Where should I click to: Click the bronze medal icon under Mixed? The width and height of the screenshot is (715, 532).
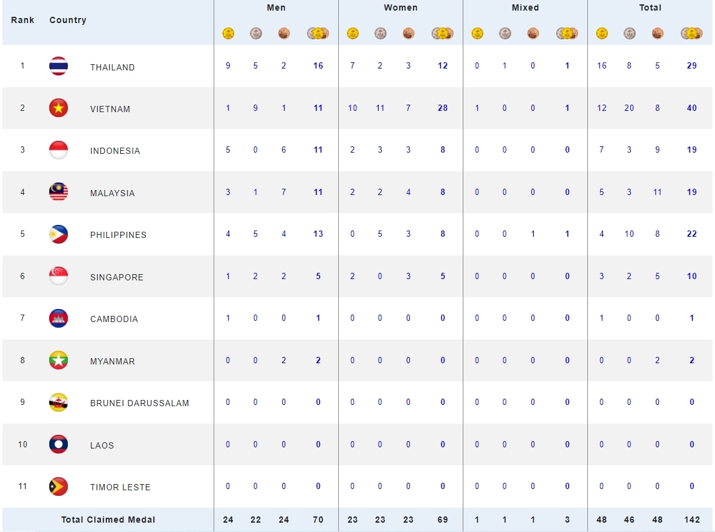tap(533, 33)
